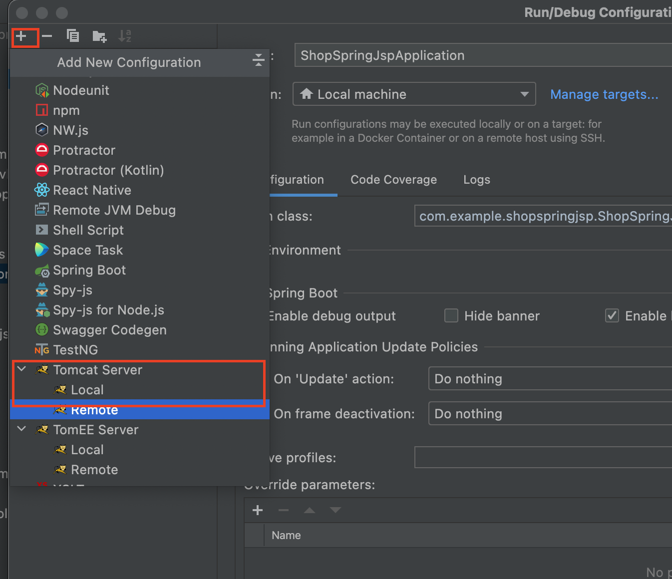Click the Protractor (Kotlin) icon
This screenshot has width=672, height=579.
pos(42,170)
